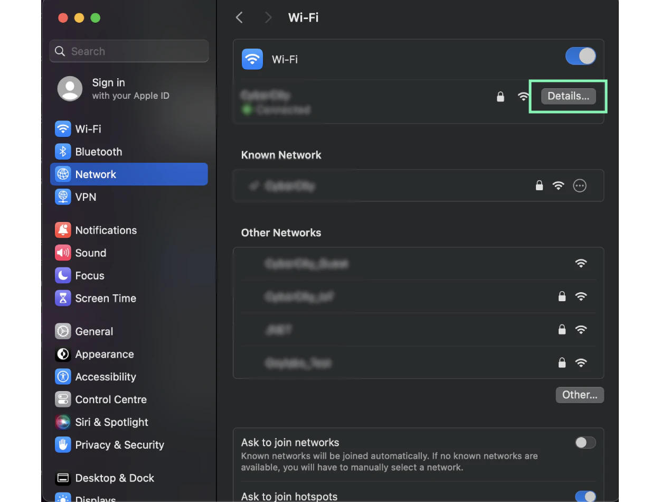
Task: Click the Siri & Spotlight icon
Action: pyautogui.click(x=63, y=422)
